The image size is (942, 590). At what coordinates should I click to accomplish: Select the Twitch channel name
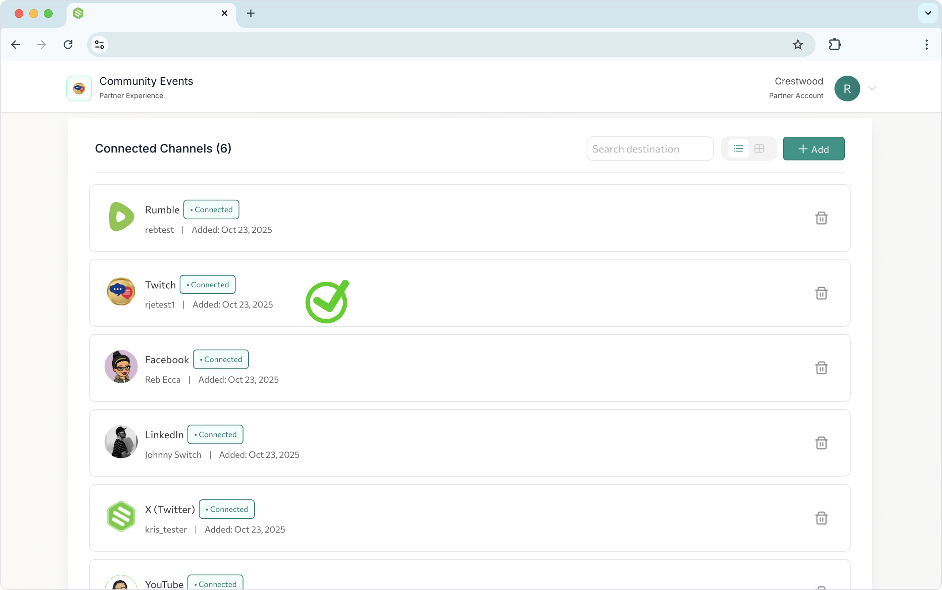click(161, 285)
